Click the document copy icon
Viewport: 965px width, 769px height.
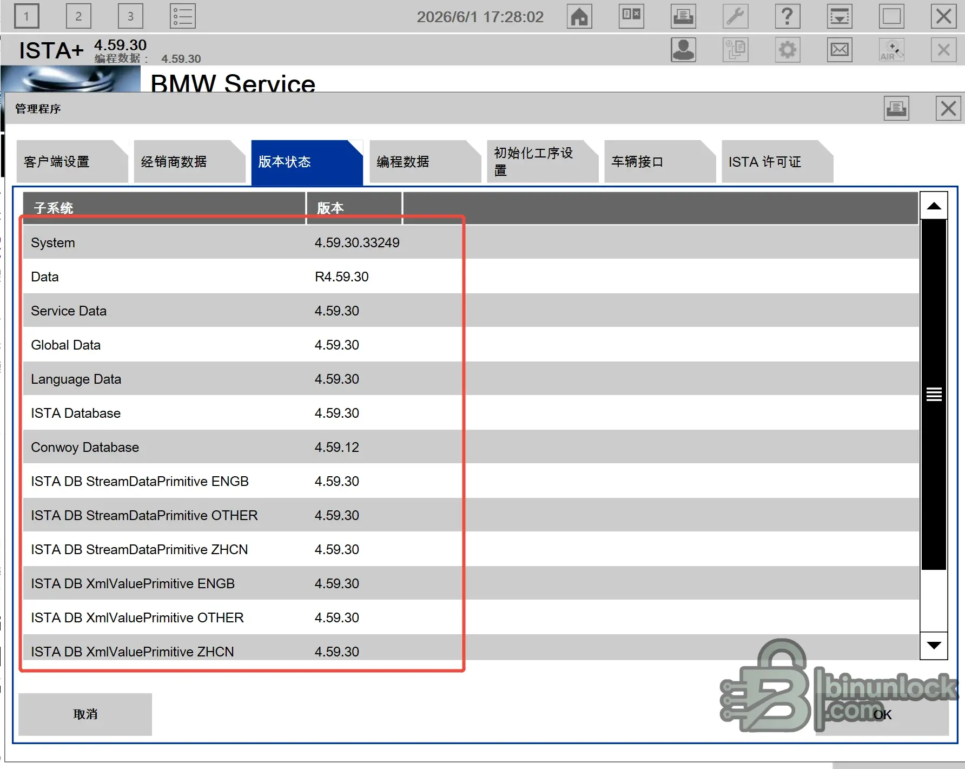[x=736, y=50]
